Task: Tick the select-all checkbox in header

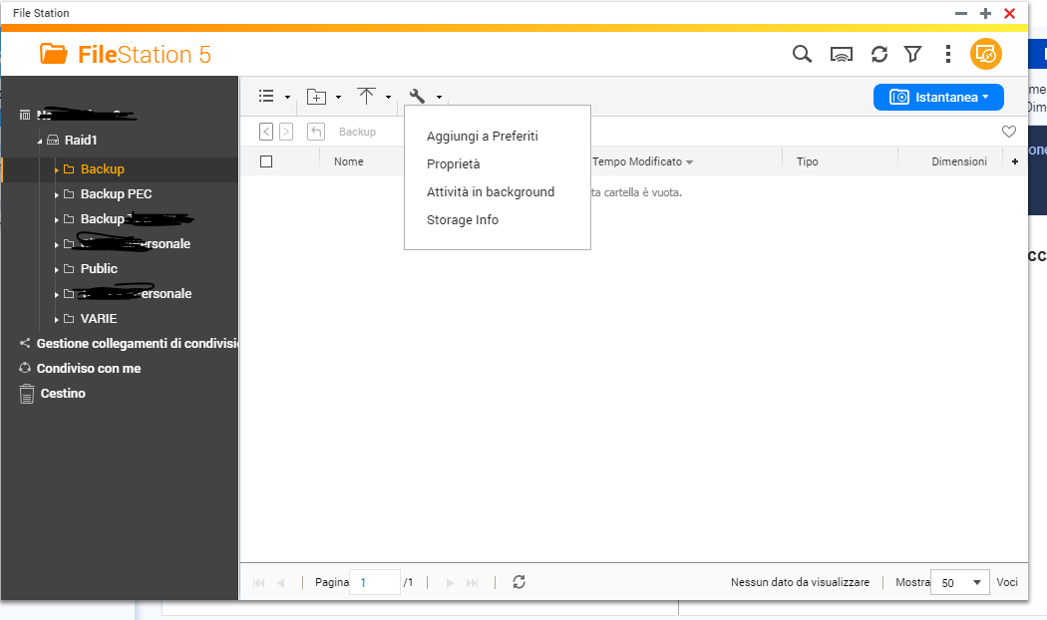Action: (x=266, y=161)
